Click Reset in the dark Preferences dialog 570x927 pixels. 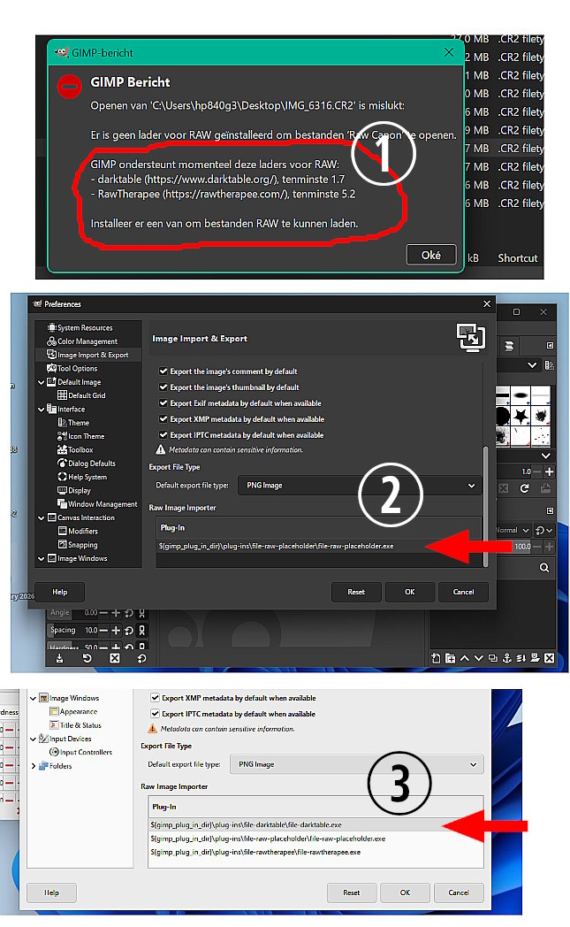pyautogui.click(x=356, y=592)
